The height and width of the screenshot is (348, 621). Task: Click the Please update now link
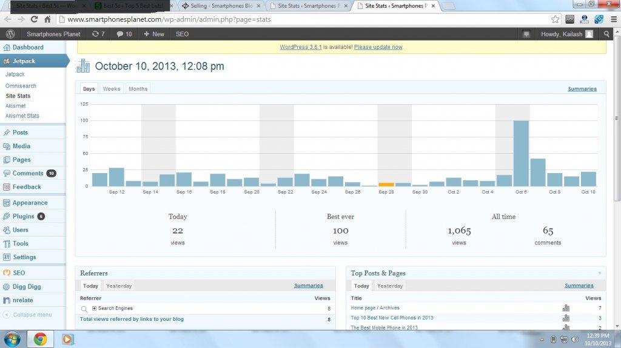(378, 47)
